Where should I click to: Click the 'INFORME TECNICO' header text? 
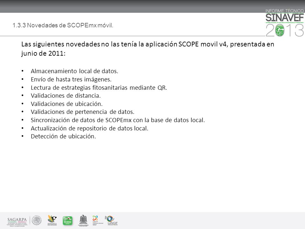click(x=284, y=11)
